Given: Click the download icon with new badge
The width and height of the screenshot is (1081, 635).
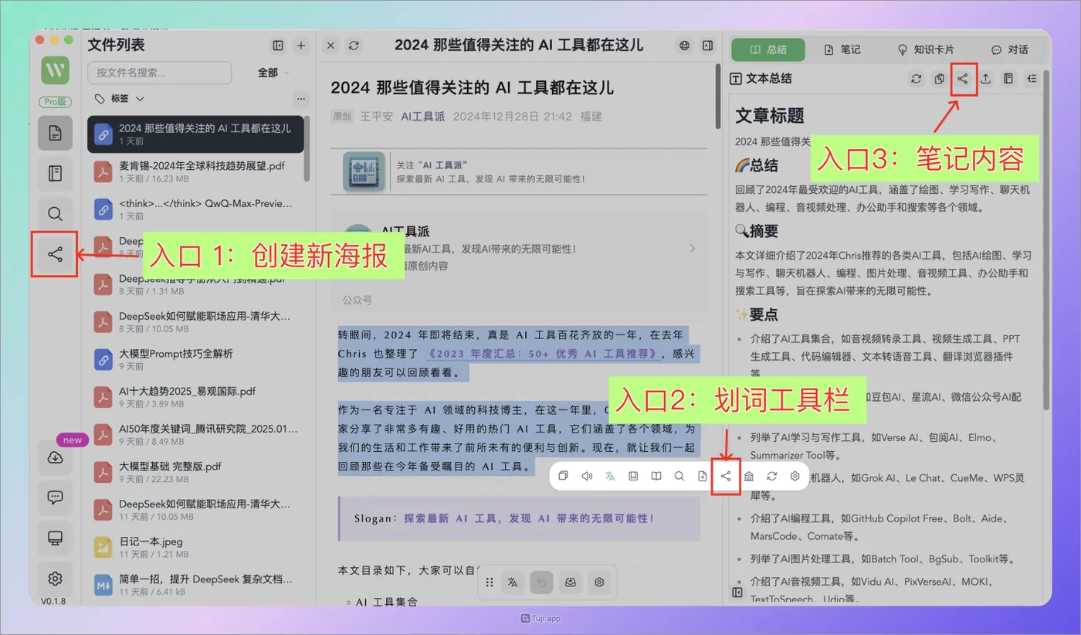Looking at the screenshot, I should [55, 457].
